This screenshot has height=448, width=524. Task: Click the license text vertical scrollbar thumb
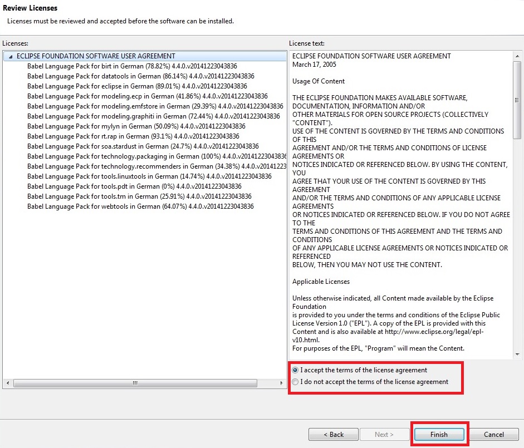pyautogui.click(x=517, y=100)
